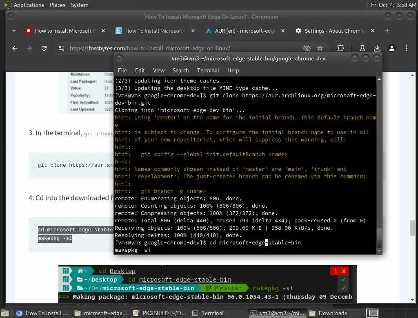Close the second How To Install Microsoft tab

coord(193,31)
